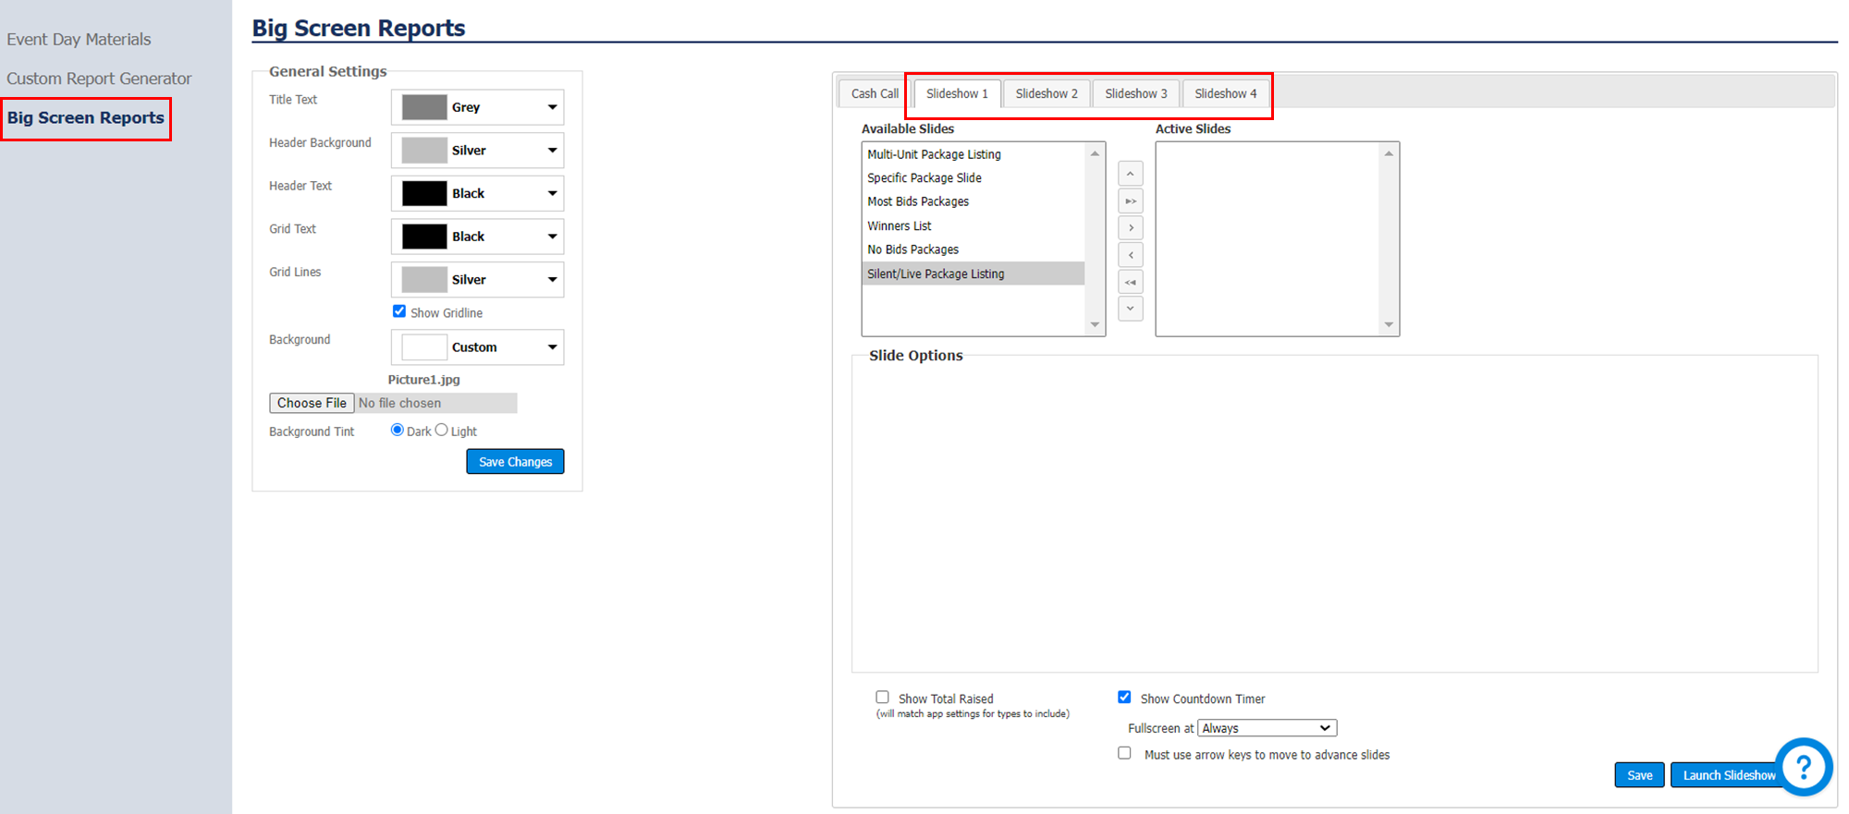Click Save Changes in General Settings
Screen dimensions: 1849x814
point(515,461)
